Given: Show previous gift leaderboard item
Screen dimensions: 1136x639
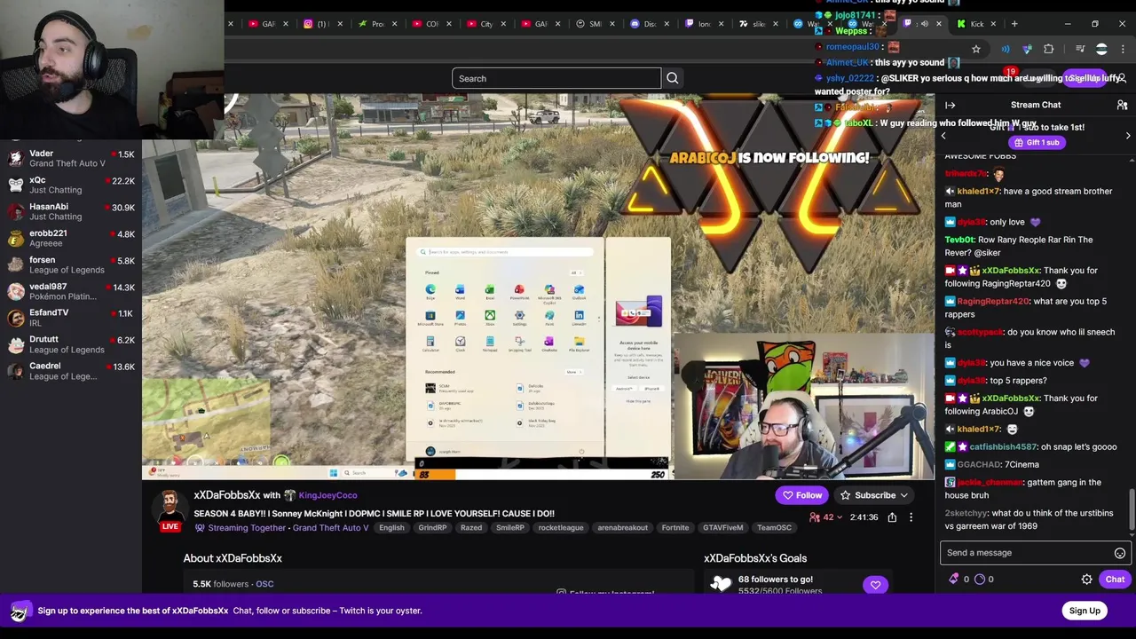Looking at the screenshot, I should tap(943, 136).
